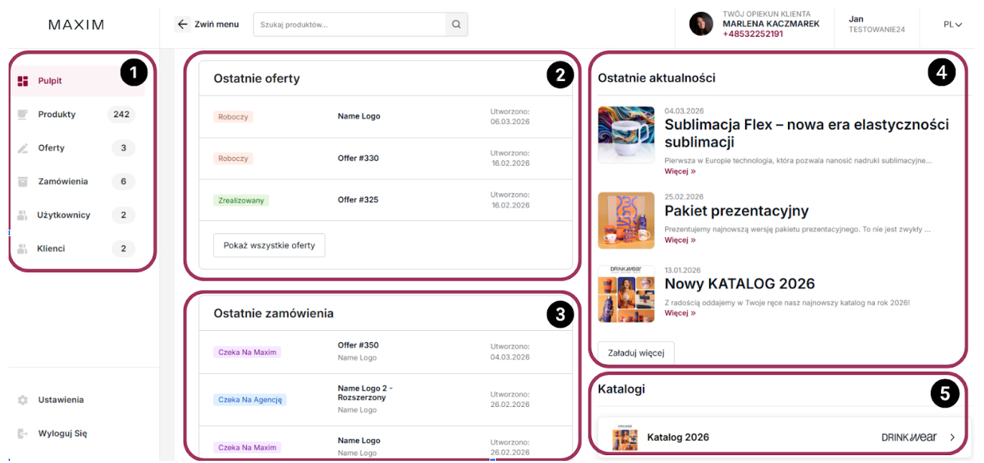Click the Ustawienia gear icon
984x463 pixels.
pos(23,400)
